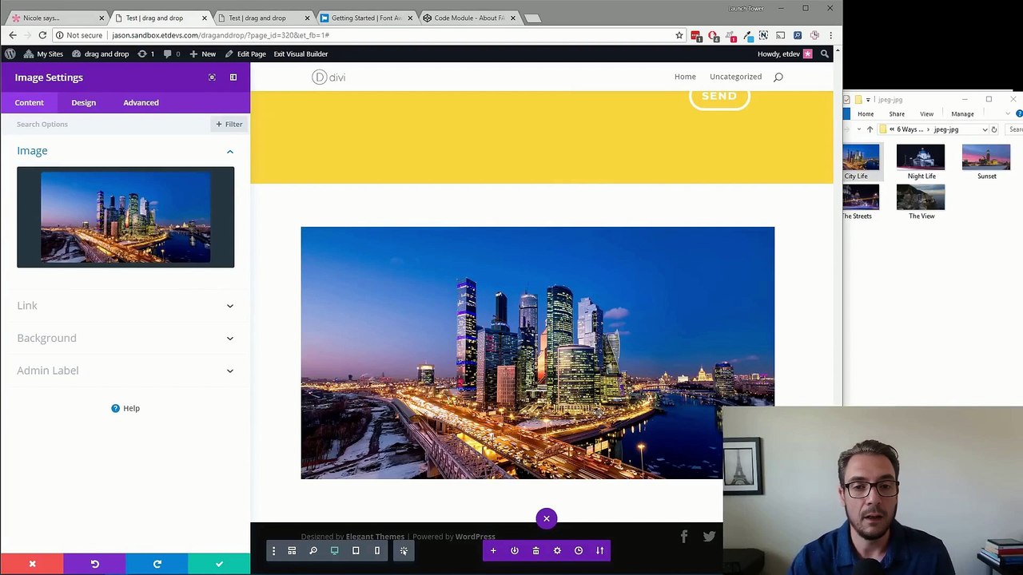Expand the Image Settings modal to fullscreen

point(212,77)
